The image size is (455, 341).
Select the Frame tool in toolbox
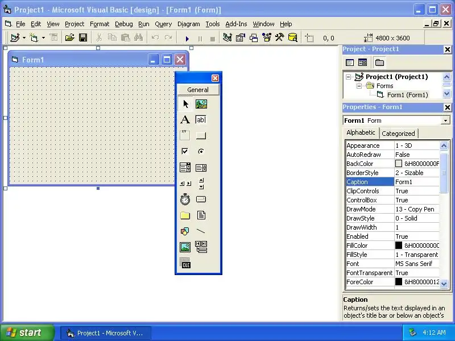click(x=185, y=135)
